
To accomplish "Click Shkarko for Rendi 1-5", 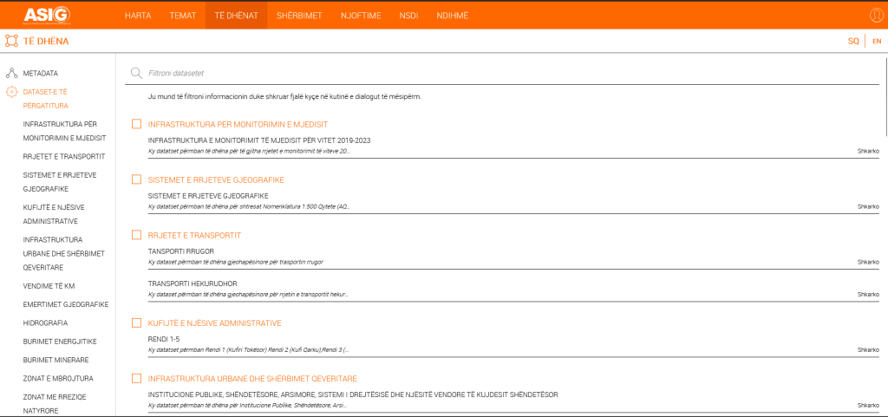I will (x=867, y=350).
